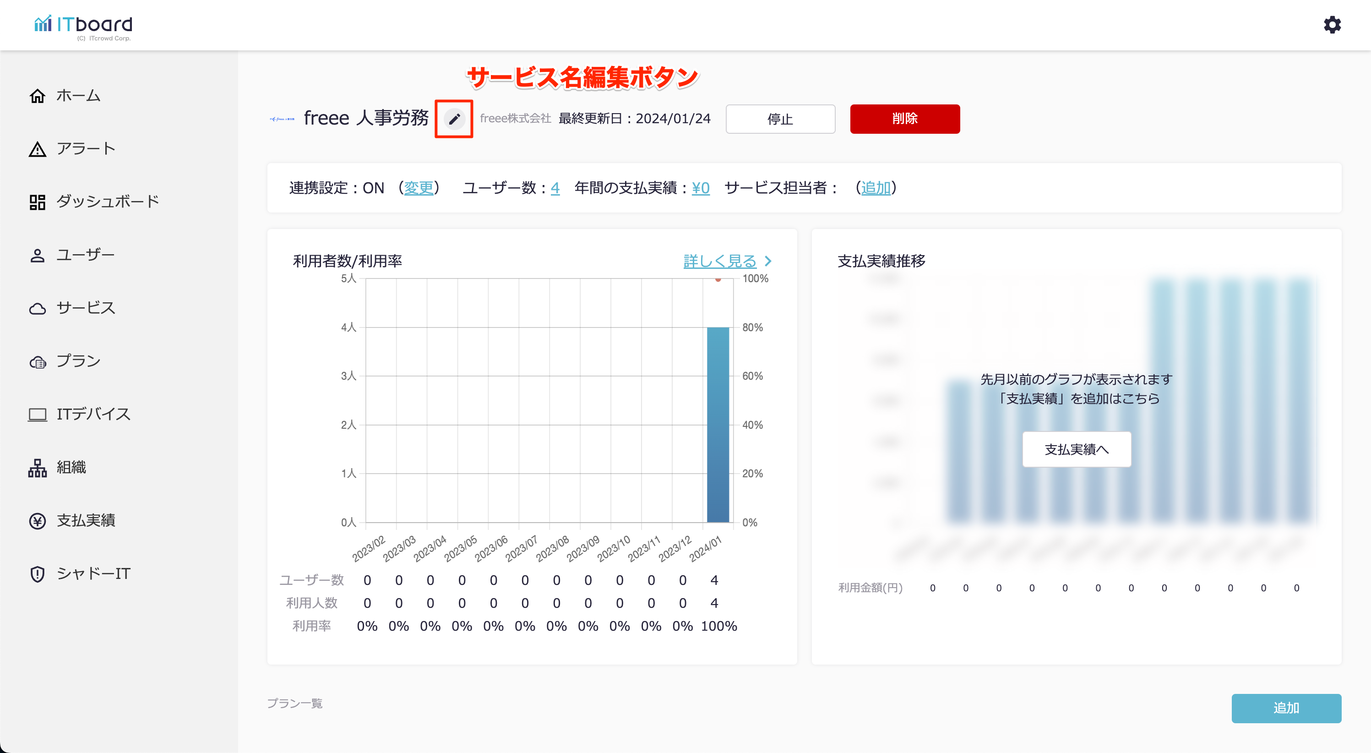This screenshot has height=753, width=1371.
Task: Click the blue 2024/01 bar in the chart
Action: [718, 425]
